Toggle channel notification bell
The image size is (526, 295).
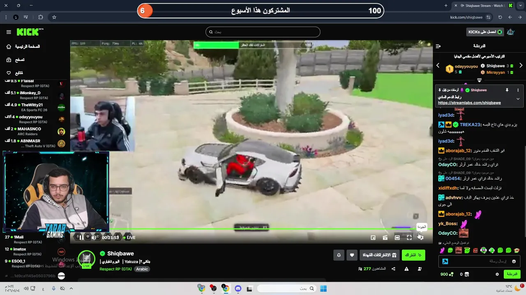339,255
